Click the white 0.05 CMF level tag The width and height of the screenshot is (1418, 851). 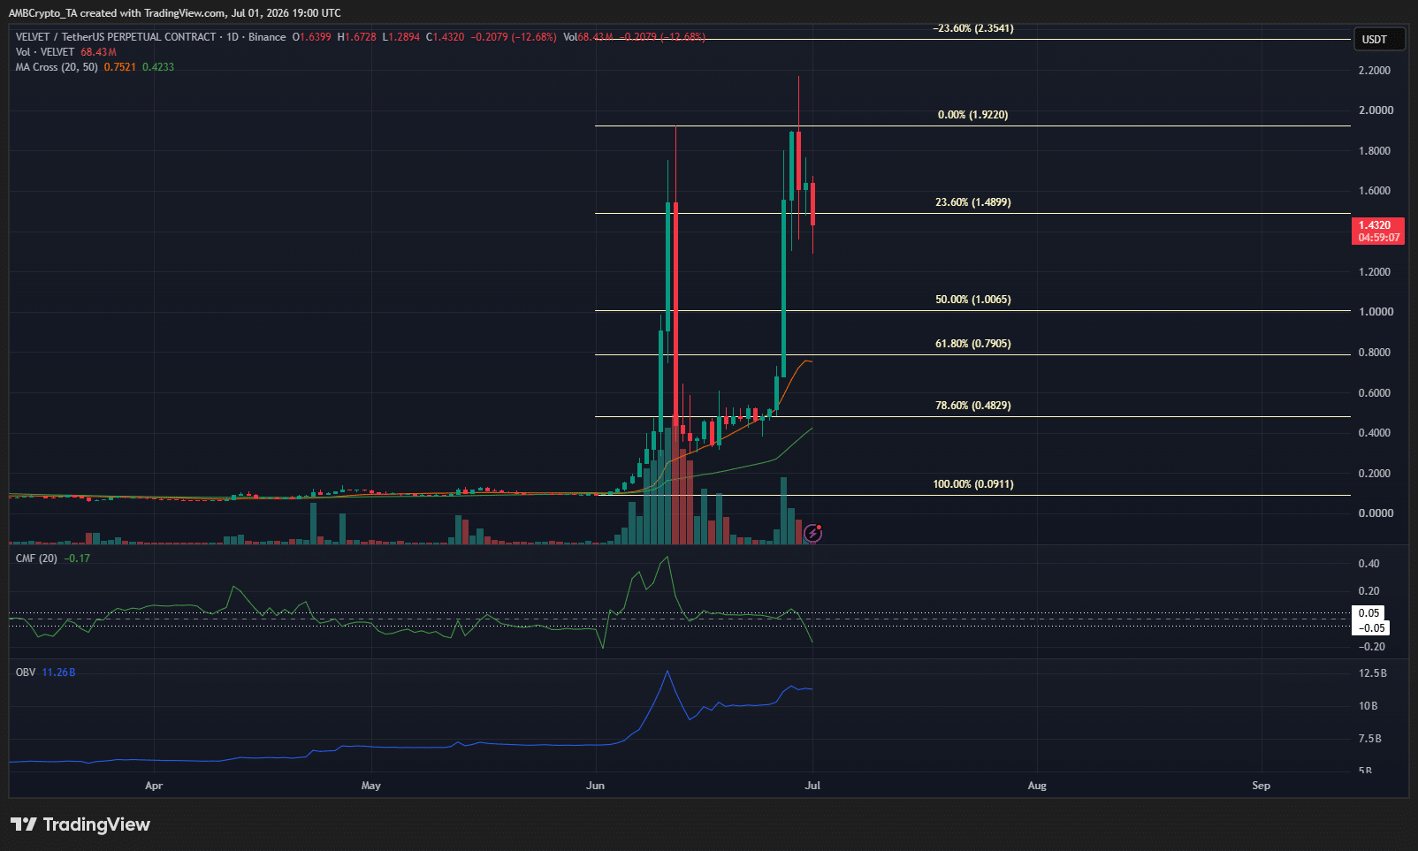coord(1369,613)
